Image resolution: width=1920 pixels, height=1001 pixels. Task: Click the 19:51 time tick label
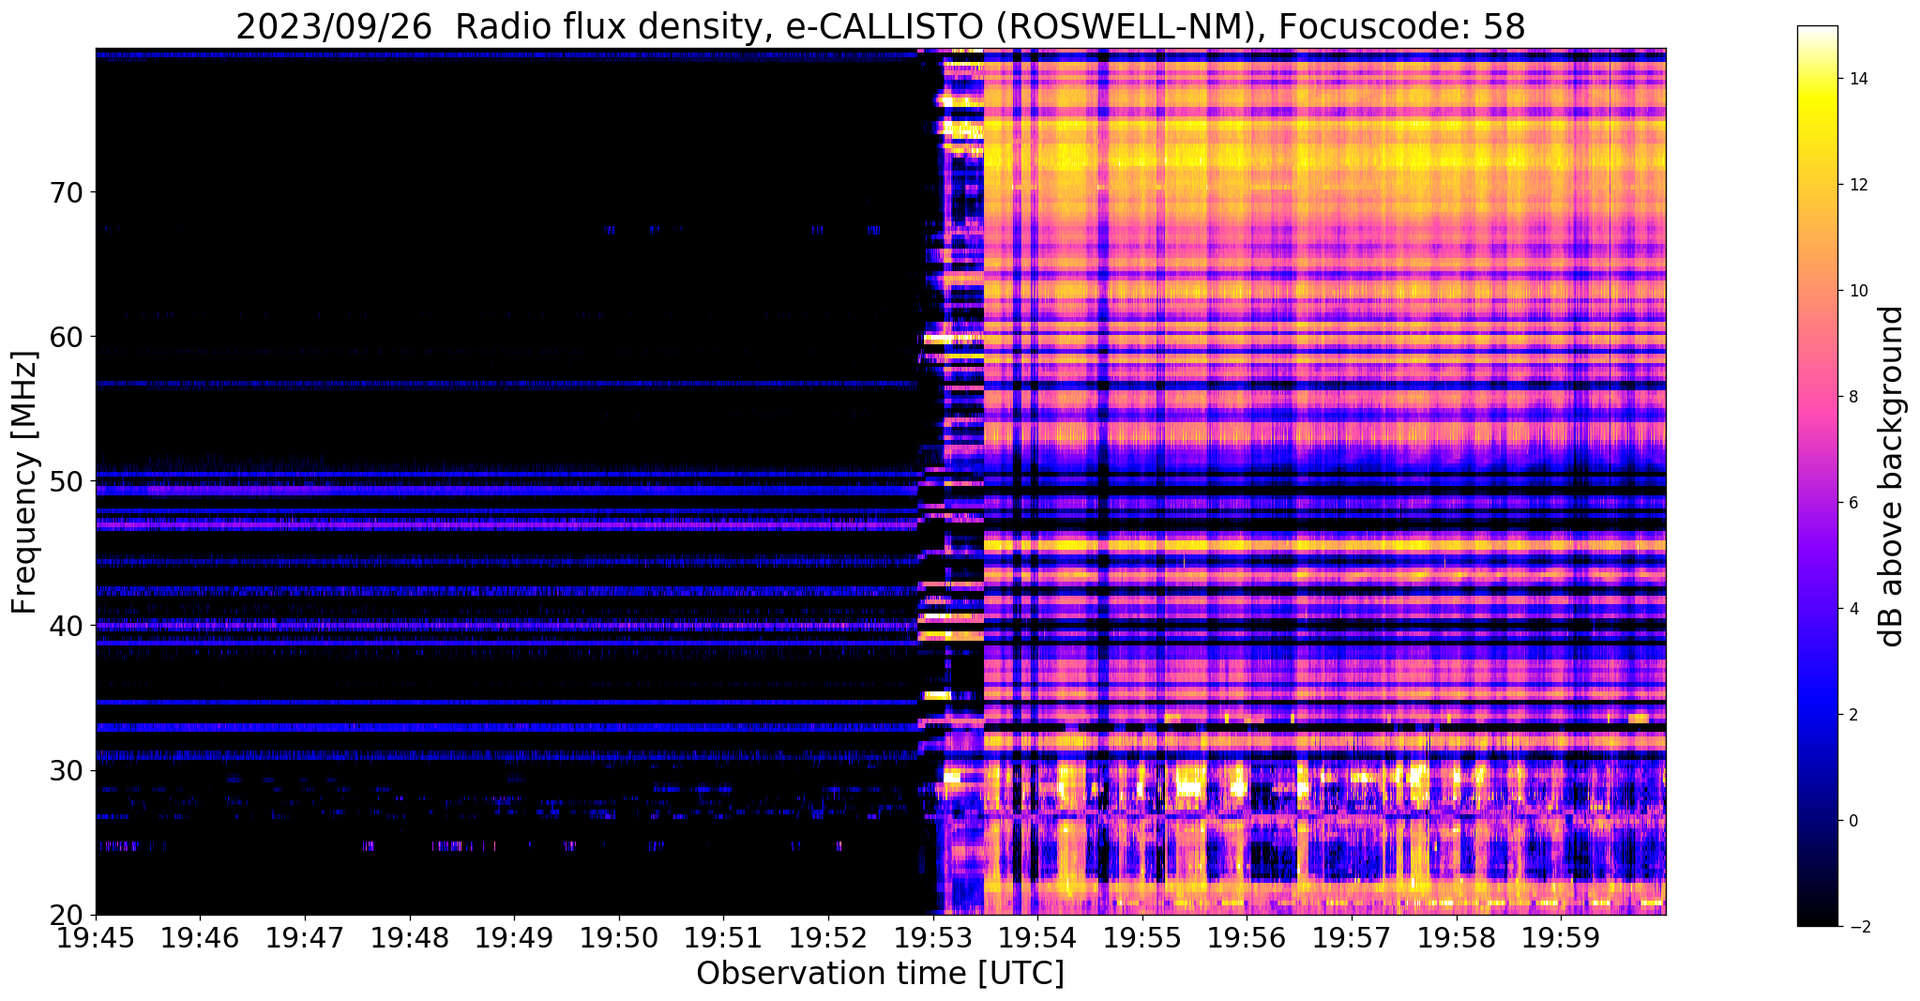point(723,937)
